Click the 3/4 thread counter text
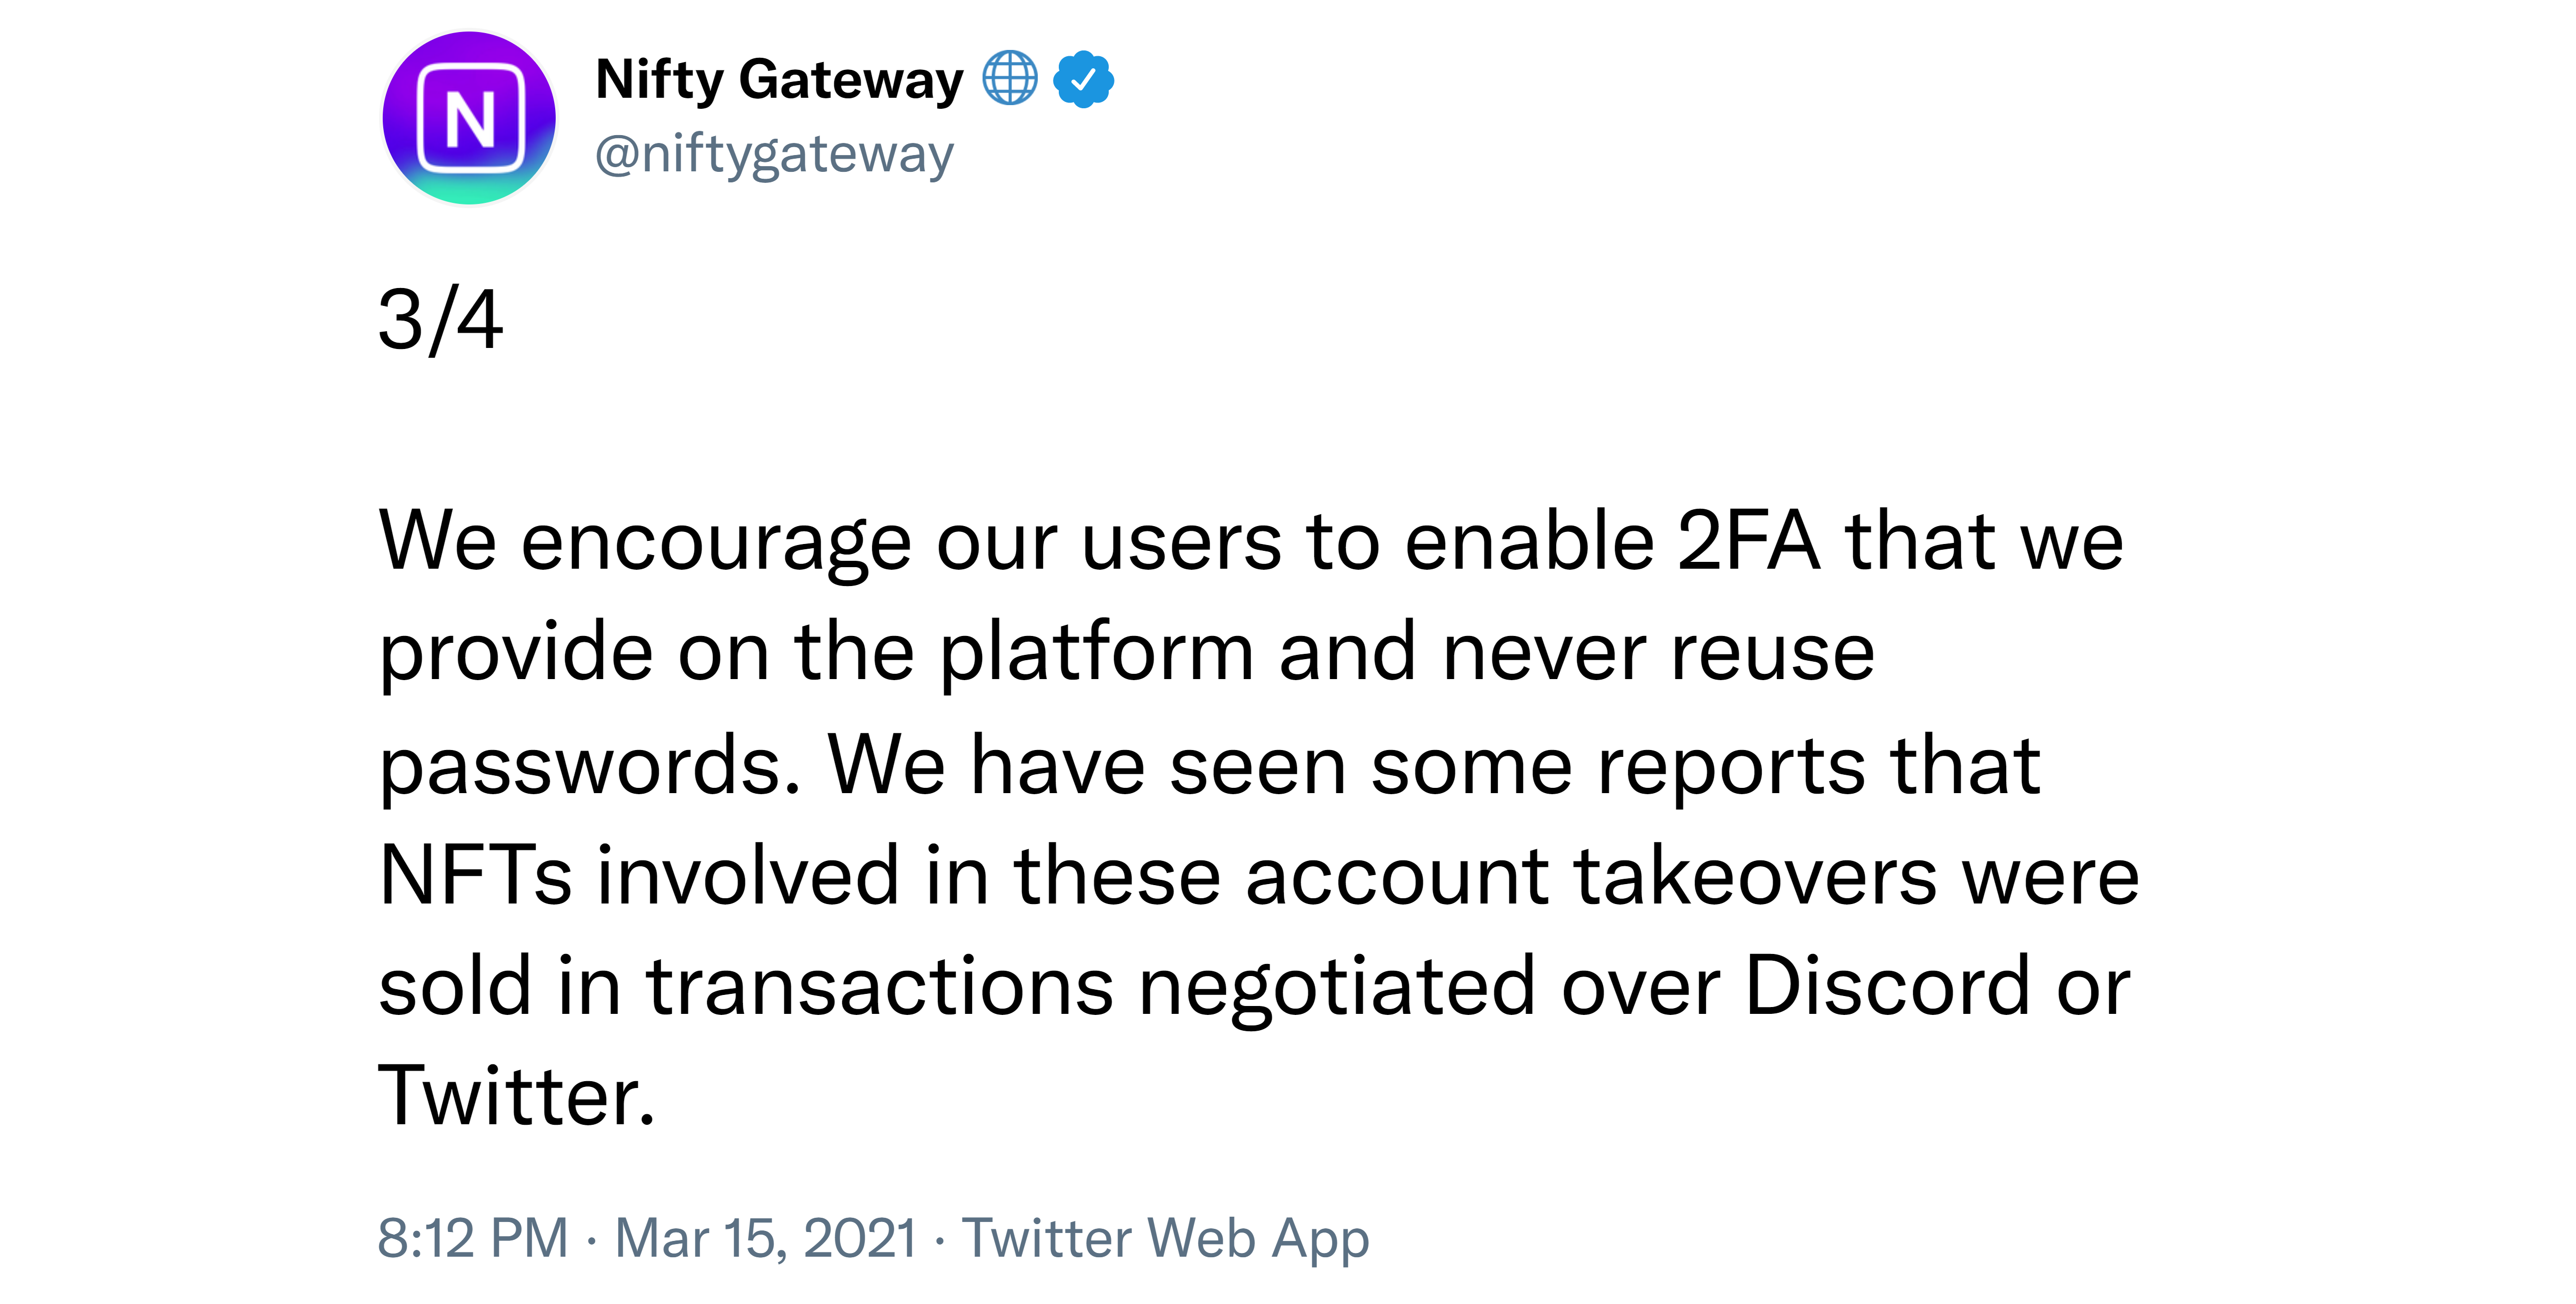 pos(441,320)
